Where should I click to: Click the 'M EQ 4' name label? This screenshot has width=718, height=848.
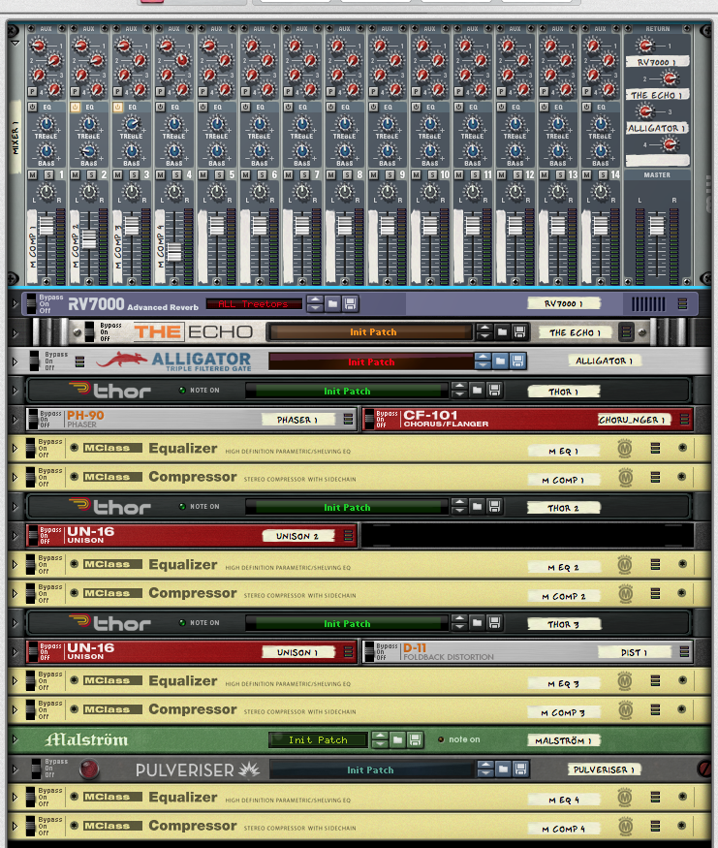pyautogui.click(x=563, y=800)
